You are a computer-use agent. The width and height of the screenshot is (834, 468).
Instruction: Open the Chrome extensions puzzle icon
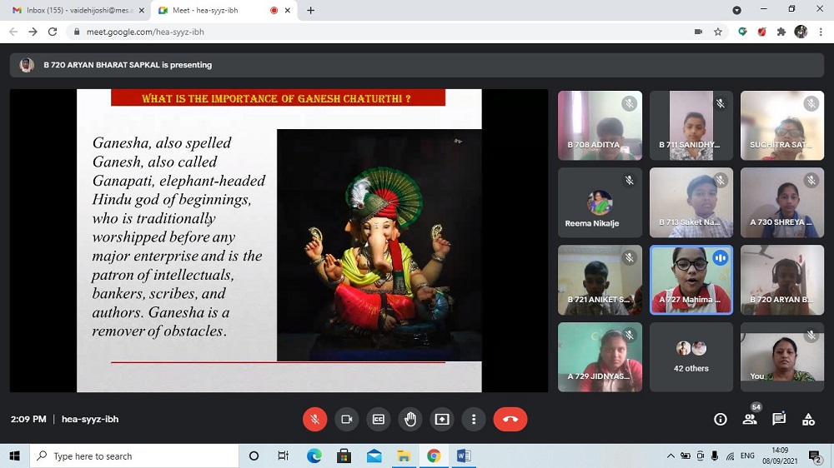[x=781, y=32]
